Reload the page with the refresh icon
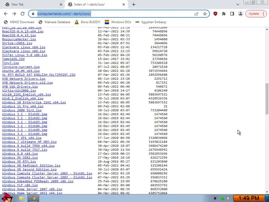The height and width of the screenshot is (202, 269). [23, 14]
